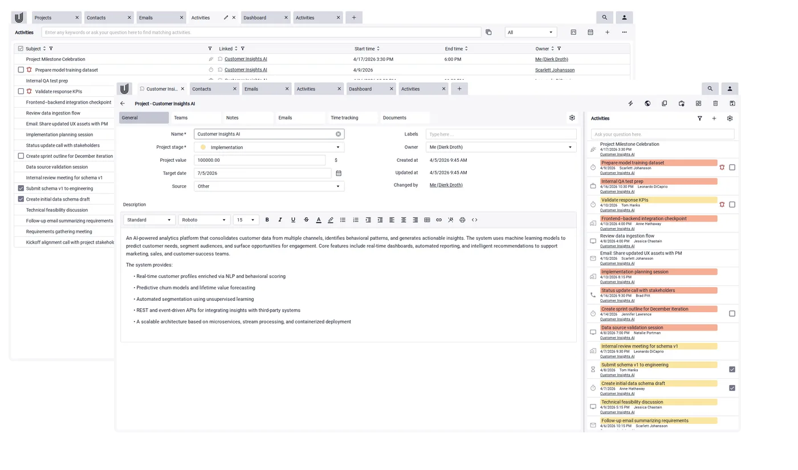798x470 pixels.
Task: Open the Project stage dropdown
Action: pos(269,148)
